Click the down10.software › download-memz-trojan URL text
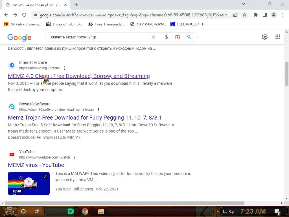289x217 pixels. click(x=56, y=110)
